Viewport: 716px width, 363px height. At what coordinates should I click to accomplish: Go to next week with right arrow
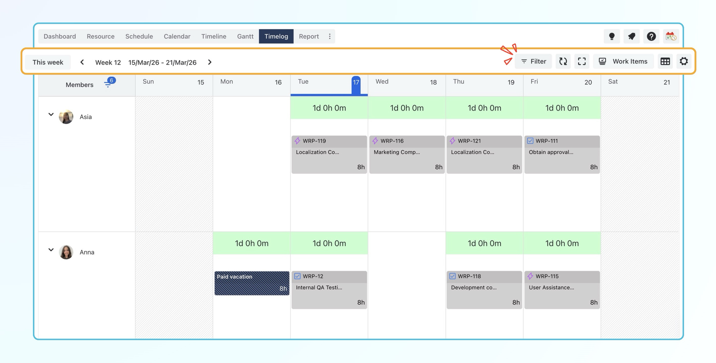coord(210,62)
